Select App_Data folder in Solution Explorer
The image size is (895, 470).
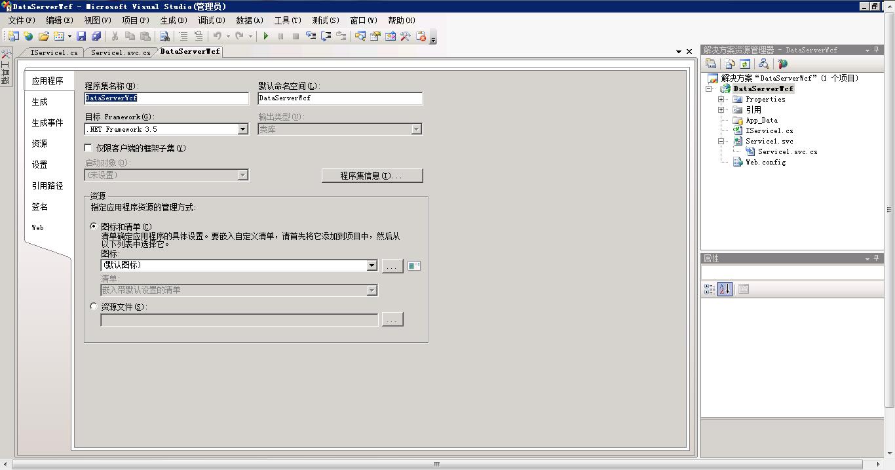pyautogui.click(x=761, y=120)
